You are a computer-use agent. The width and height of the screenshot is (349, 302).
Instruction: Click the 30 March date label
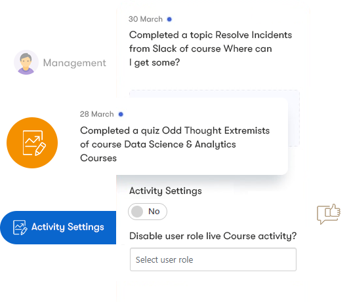click(146, 19)
